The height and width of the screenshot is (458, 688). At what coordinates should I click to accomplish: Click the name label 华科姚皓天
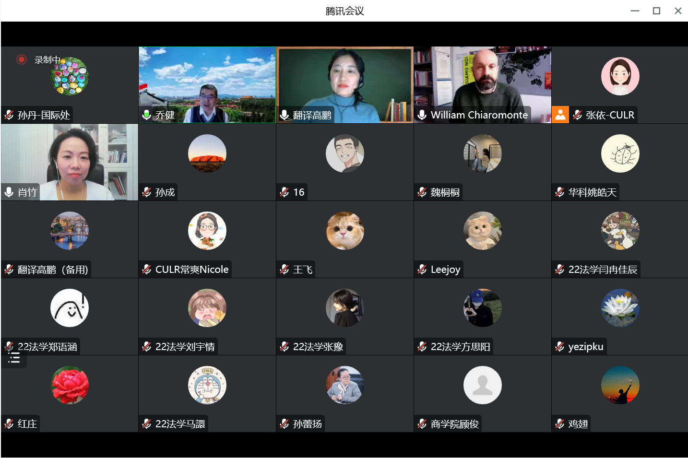pyautogui.click(x=592, y=192)
